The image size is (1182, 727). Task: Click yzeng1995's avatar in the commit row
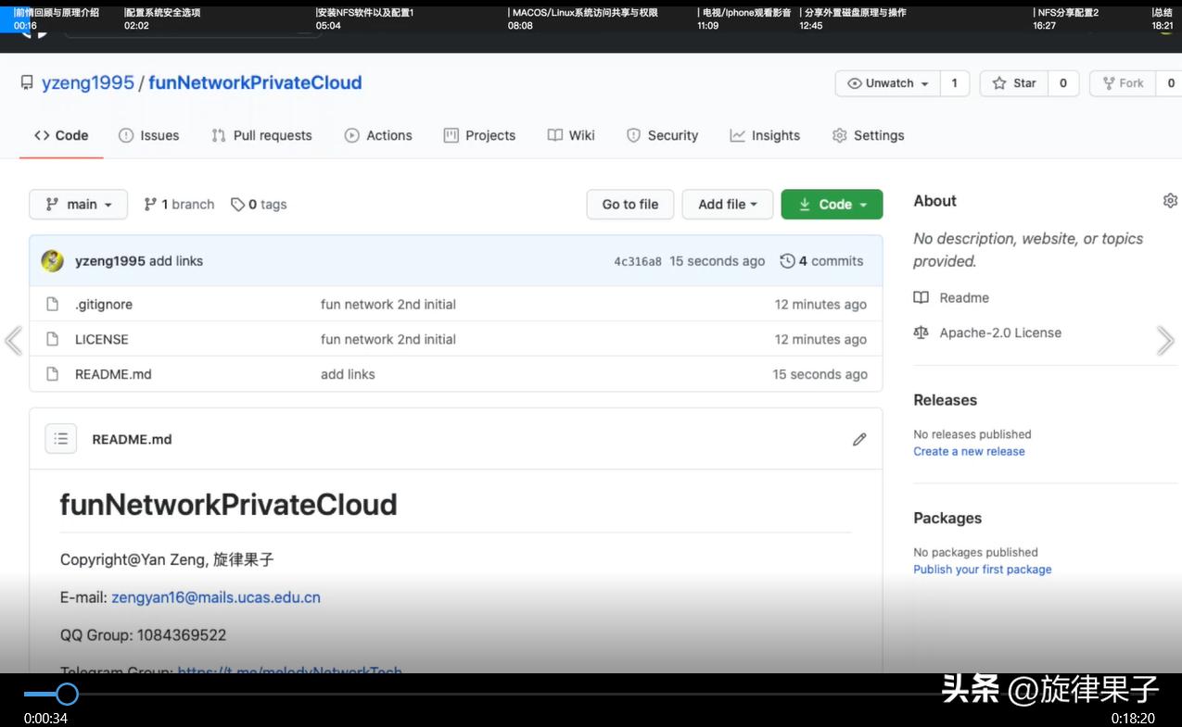coord(52,261)
